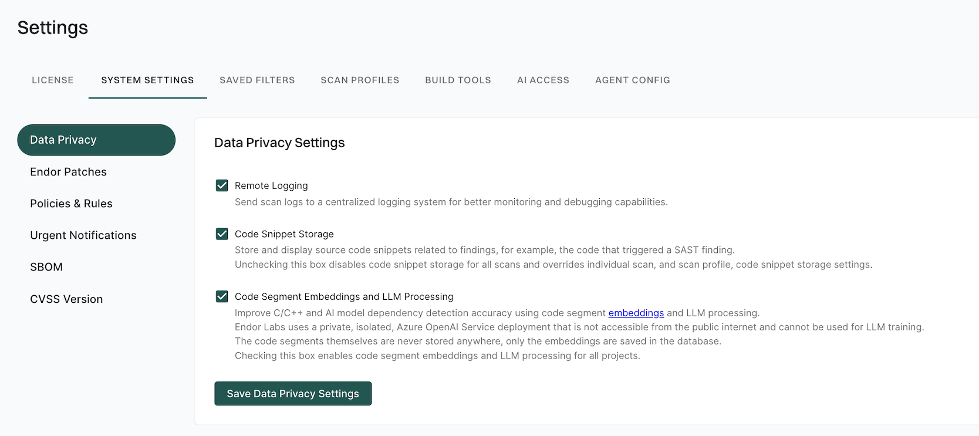979x436 pixels.
Task: Open Policies & Rules settings
Action: [x=71, y=203]
